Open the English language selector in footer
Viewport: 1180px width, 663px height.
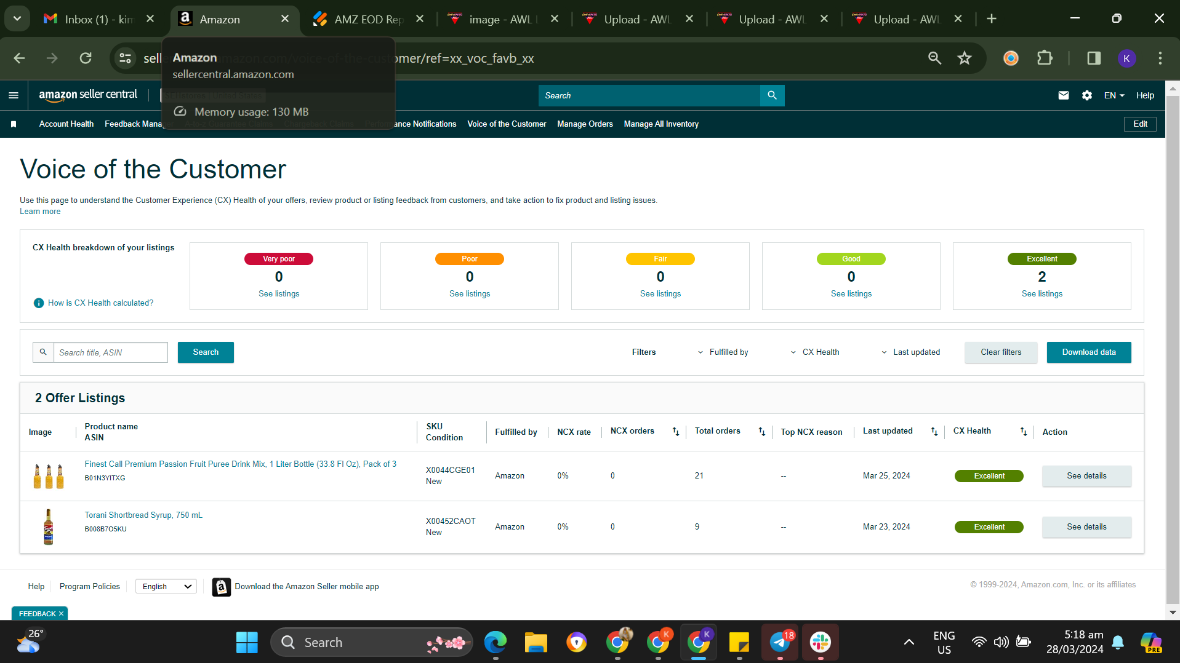point(166,587)
